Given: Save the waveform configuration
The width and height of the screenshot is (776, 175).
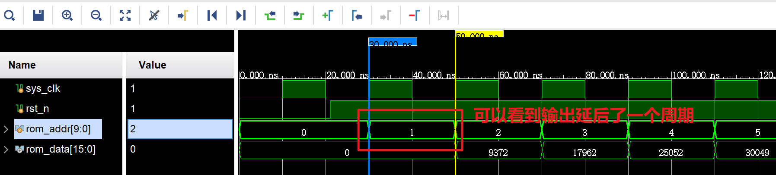Looking at the screenshot, I should (38, 16).
